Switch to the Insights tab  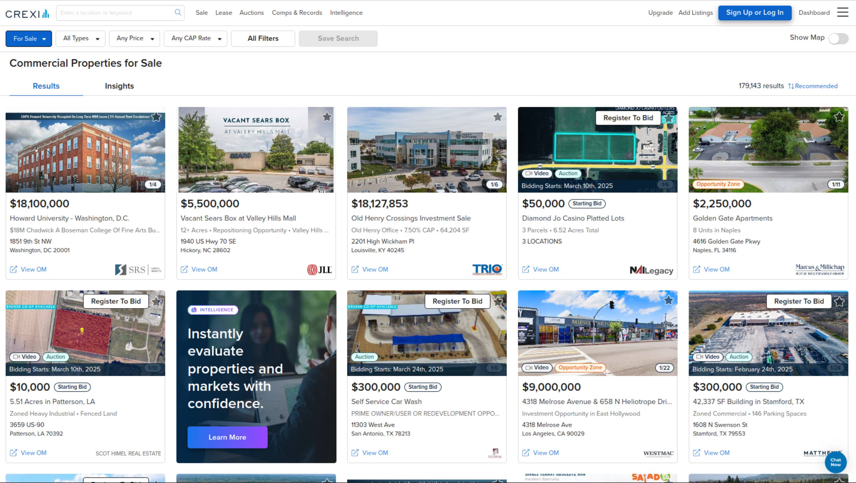119,86
